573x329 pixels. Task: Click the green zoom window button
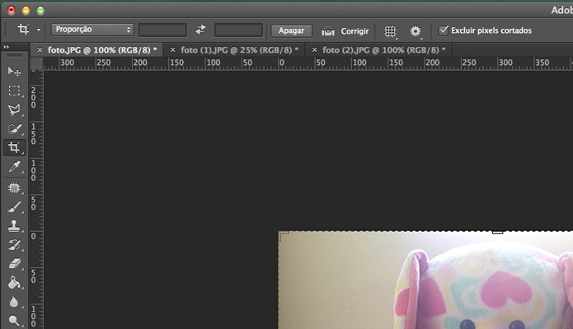coord(40,10)
